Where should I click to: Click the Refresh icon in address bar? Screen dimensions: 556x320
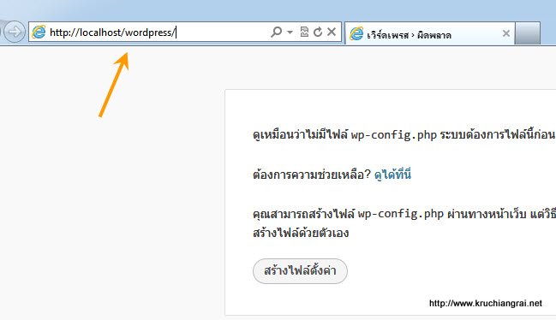(x=318, y=32)
